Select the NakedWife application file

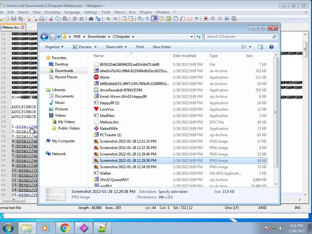(109, 129)
